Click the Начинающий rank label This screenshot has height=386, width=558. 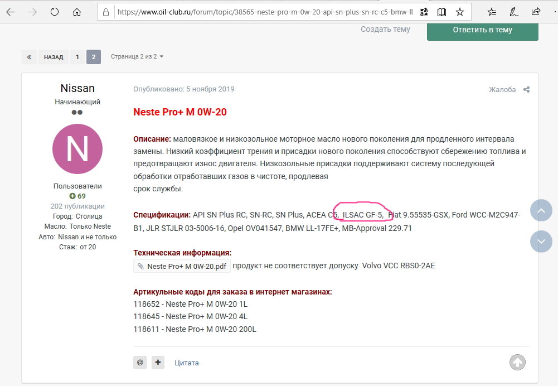(77, 102)
